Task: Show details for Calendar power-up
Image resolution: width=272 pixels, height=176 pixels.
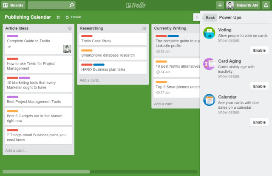Action: tap(229, 112)
